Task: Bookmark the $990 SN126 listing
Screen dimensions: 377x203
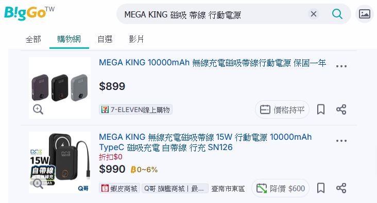Action: (x=321, y=188)
